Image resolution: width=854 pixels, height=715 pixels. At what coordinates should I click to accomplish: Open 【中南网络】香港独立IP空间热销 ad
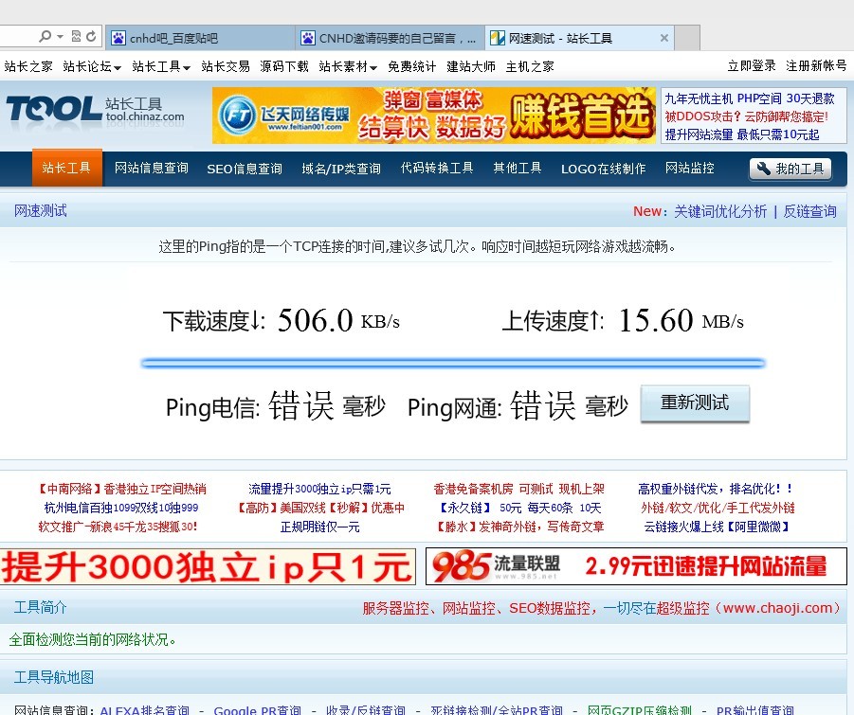tap(121, 489)
